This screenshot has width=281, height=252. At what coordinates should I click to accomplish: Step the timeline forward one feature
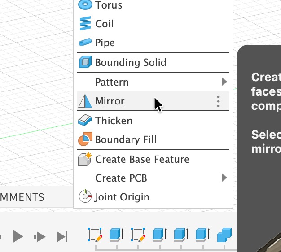40,236
